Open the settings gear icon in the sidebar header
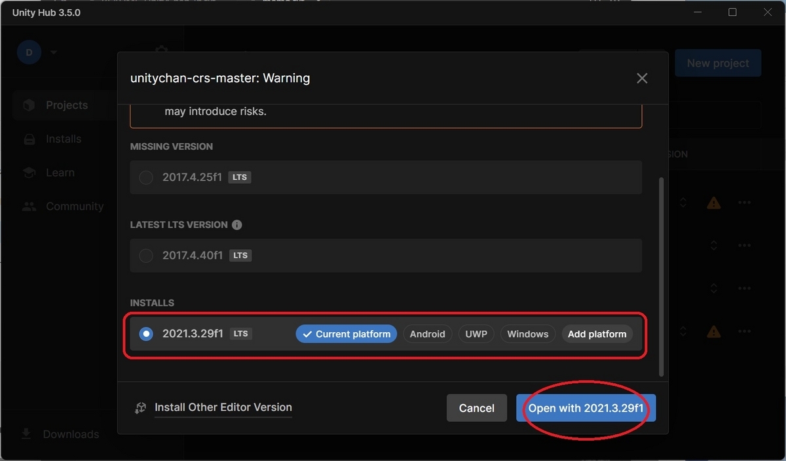Screen dimensions: 786x461 pyautogui.click(x=161, y=51)
